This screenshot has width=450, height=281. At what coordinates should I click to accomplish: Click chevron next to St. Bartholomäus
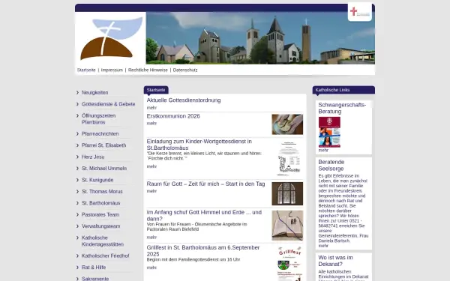(77, 203)
